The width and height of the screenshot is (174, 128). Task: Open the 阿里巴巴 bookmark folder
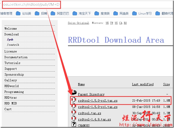coord(60,14)
